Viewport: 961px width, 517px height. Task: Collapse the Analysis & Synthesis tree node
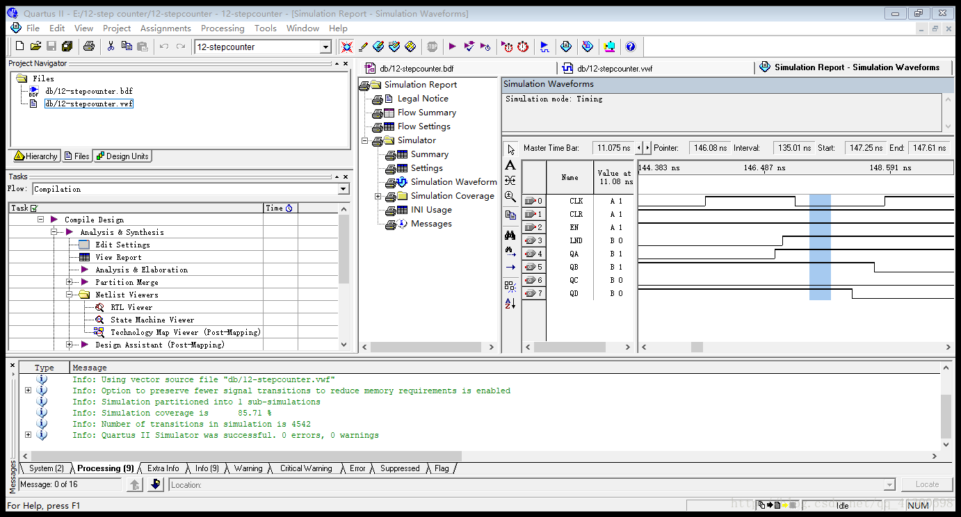click(x=55, y=232)
